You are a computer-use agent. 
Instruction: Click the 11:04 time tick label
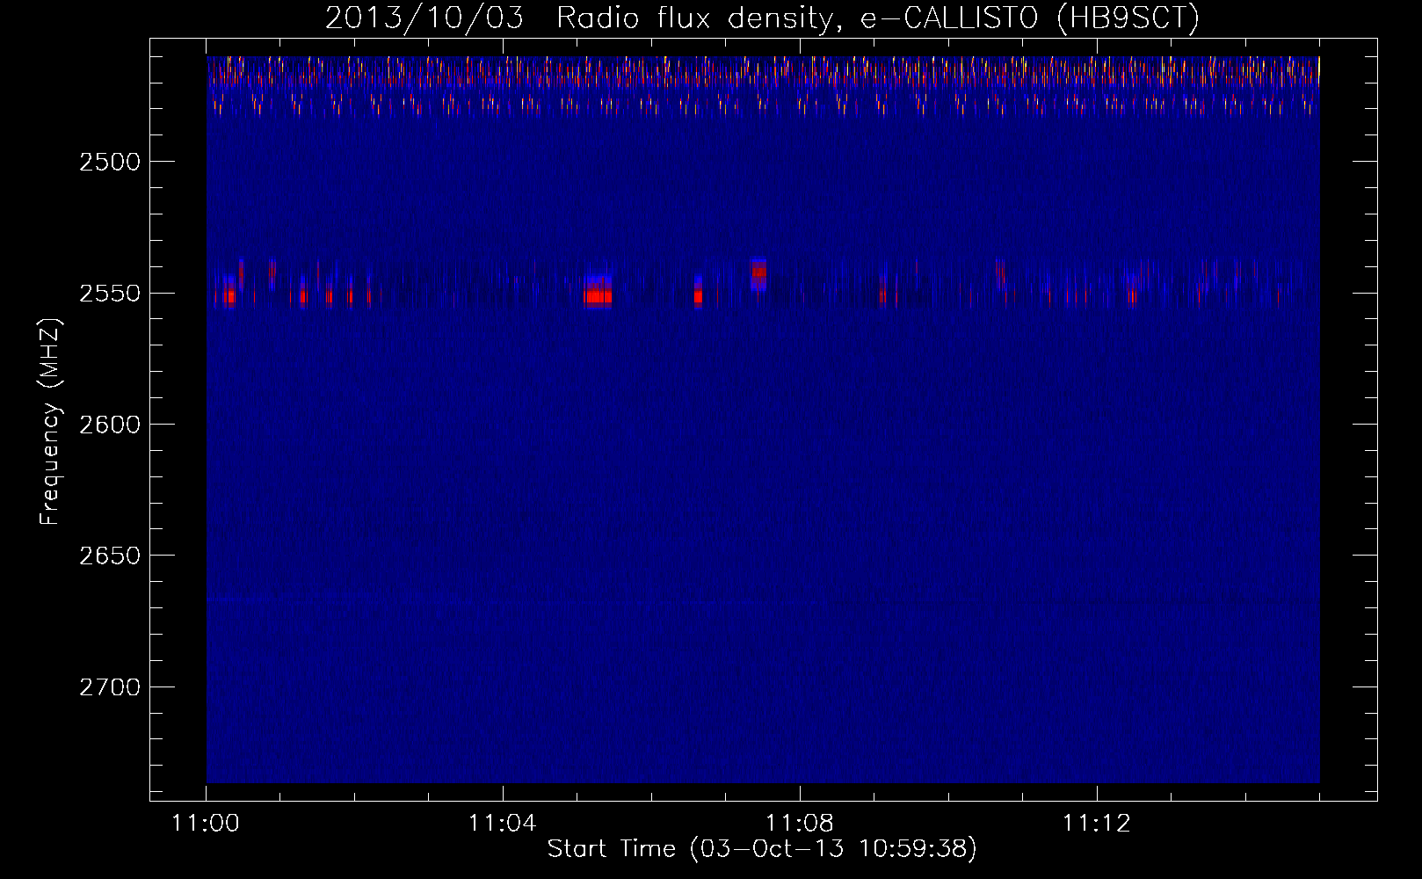point(503,824)
